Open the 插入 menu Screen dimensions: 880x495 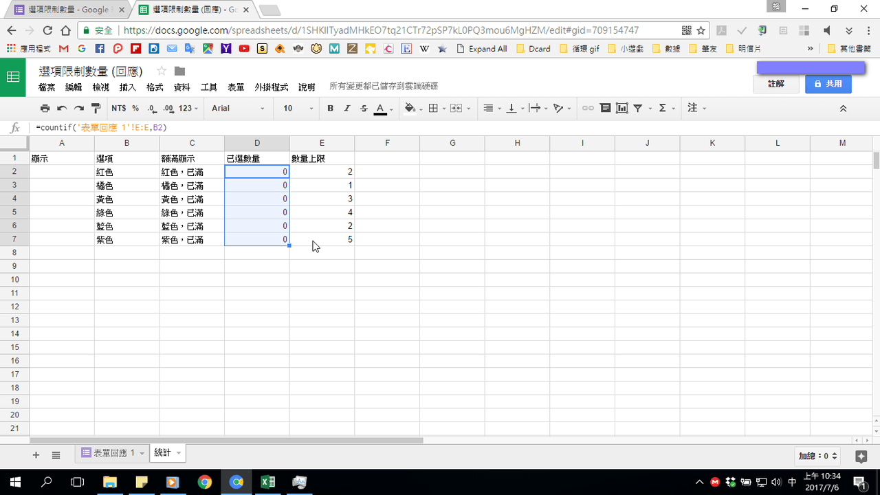[128, 87]
